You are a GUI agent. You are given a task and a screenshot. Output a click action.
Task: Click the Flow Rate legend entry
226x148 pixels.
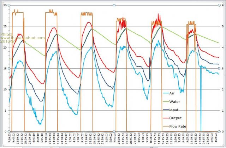pos(178,126)
